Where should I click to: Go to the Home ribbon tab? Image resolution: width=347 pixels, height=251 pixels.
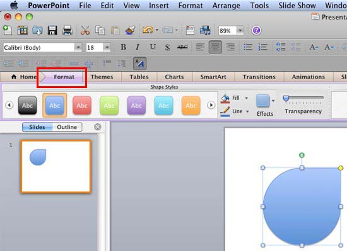click(24, 77)
